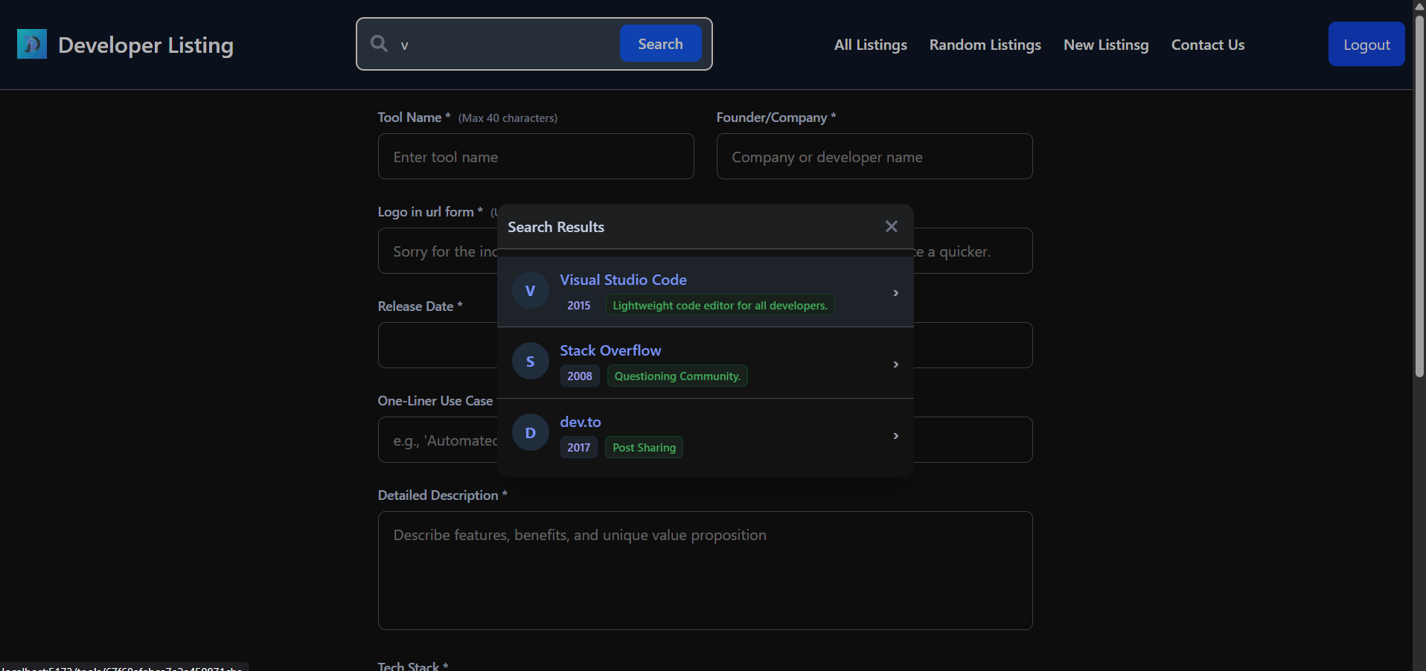This screenshot has width=1426, height=671.
Task: Click the 'Questioning Community.' tag
Action: [x=677, y=376]
